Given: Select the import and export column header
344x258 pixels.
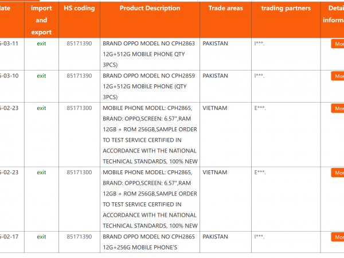Looking at the screenshot, I should [x=41, y=20].
